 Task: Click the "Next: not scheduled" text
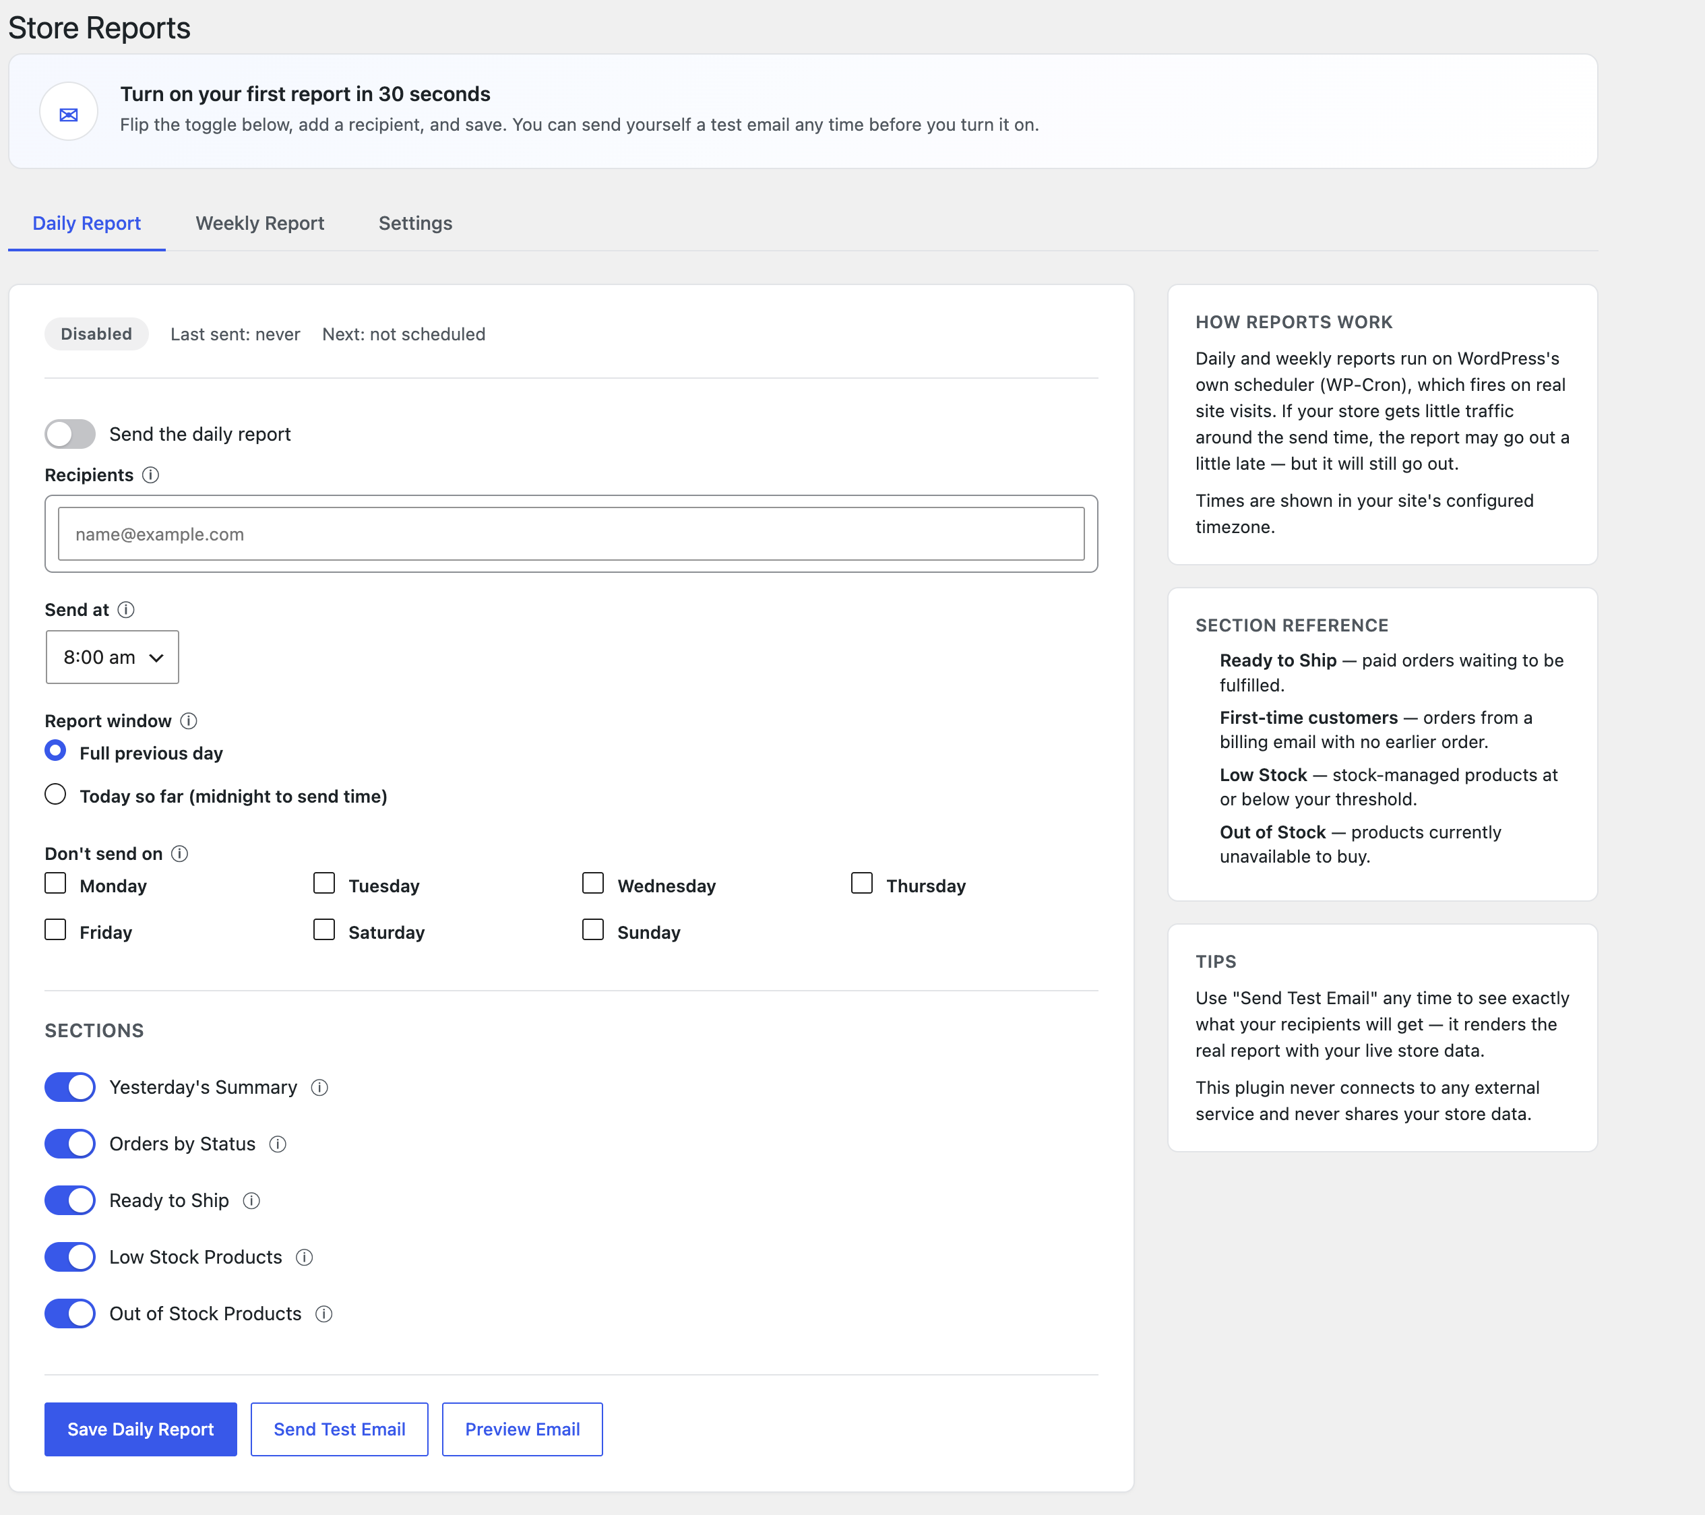(404, 334)
